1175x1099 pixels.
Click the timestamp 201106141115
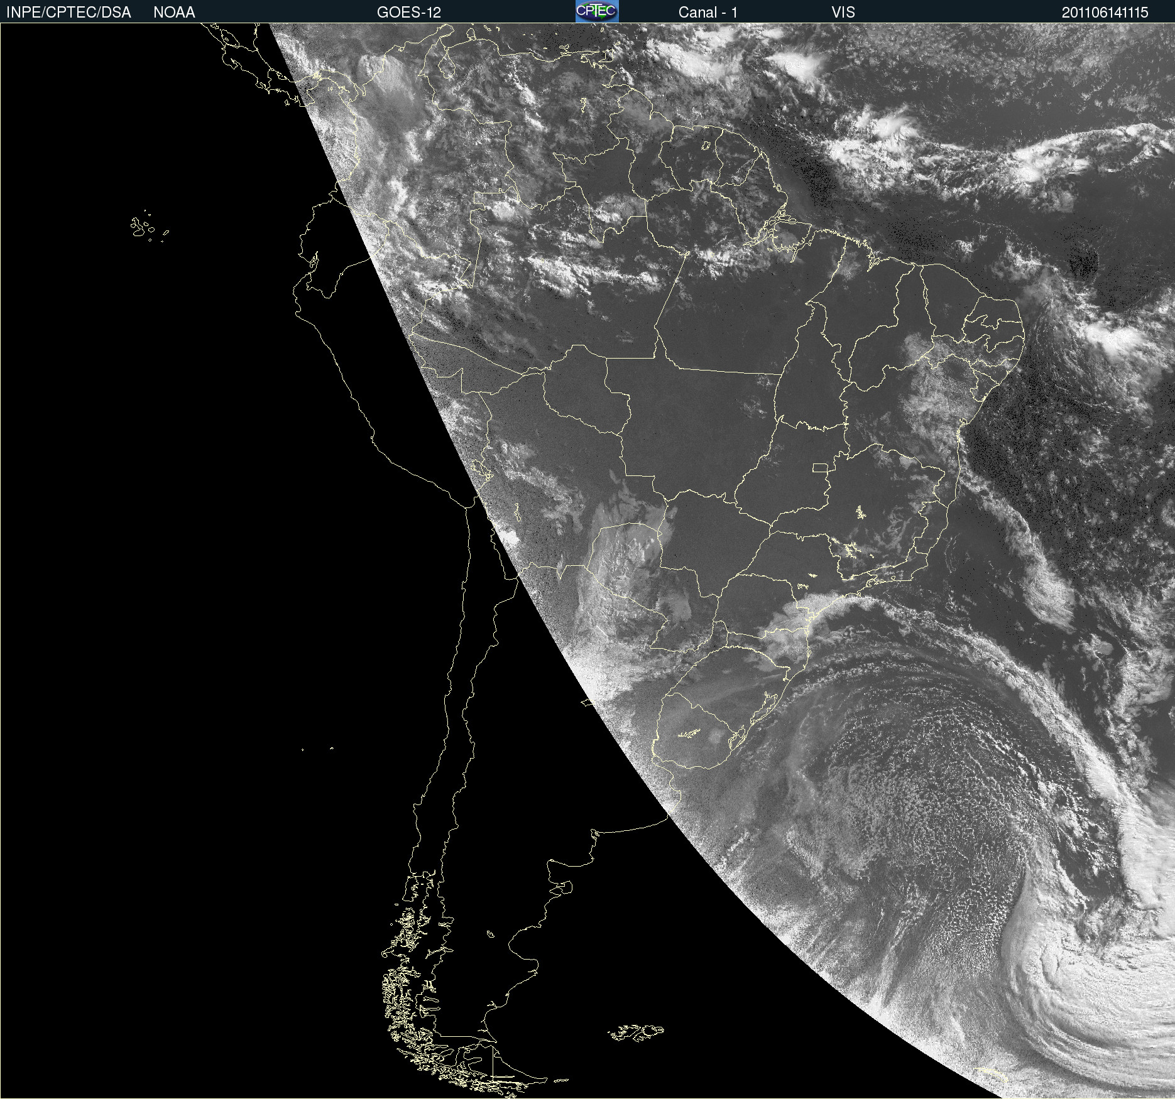pyautogui.click(x=1105, y=13)
